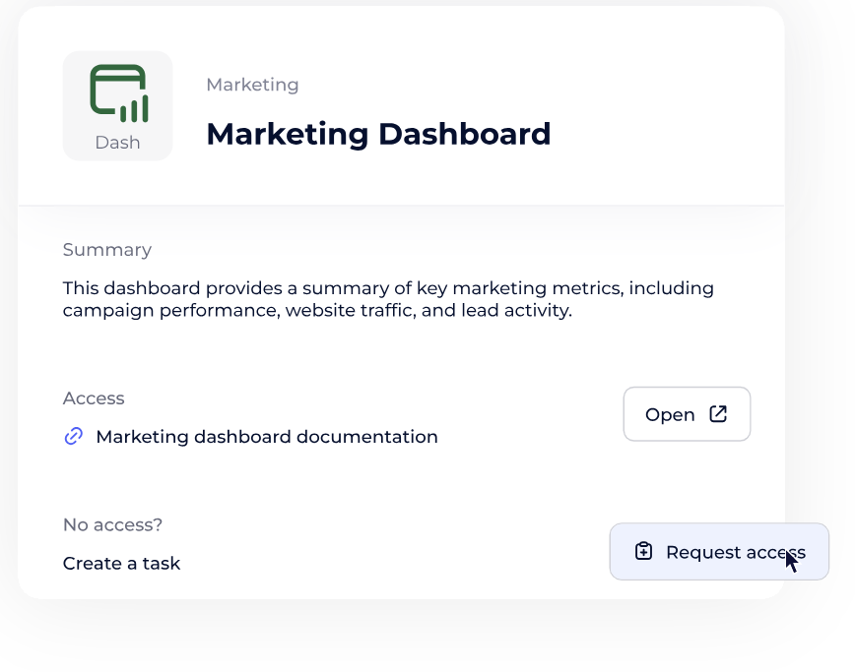
Task: Click the dashboard summary description text
Action: tap(387, 299)
